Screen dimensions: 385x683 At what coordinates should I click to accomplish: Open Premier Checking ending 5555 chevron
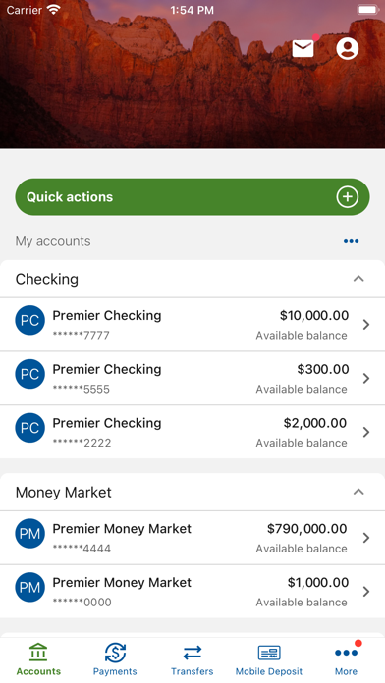(x=366, y=378)
